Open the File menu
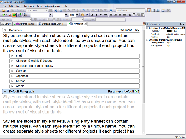The image size is (186, 139). point(5,6)
